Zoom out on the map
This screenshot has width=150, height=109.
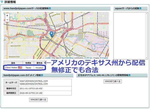tap(7, 20)
